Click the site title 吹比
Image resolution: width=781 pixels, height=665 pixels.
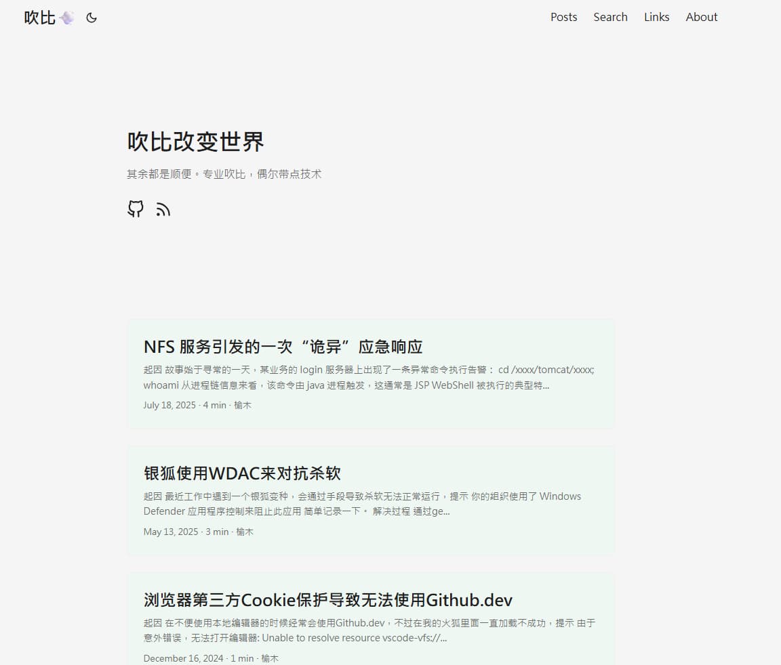39,18
